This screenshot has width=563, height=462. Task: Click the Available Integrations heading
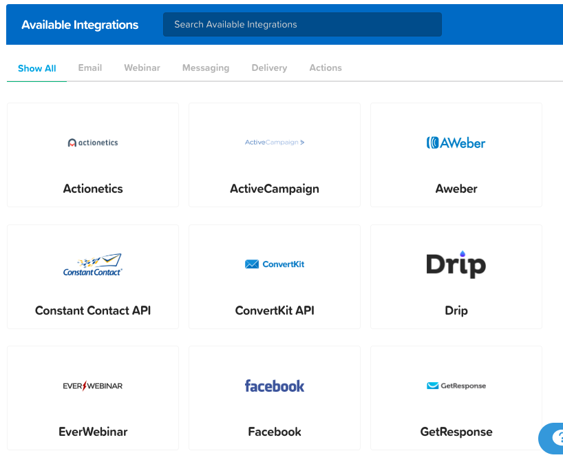pos(80,25)
